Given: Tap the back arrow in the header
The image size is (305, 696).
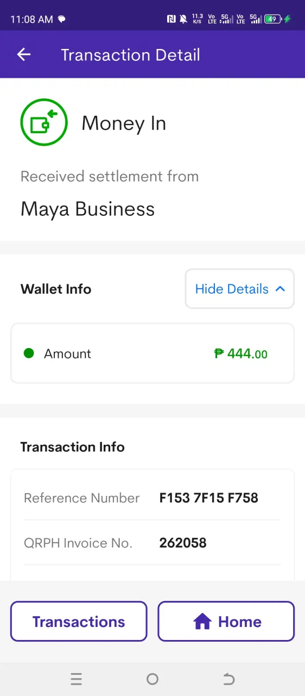Looking at the screenshot, I should 24,54.
